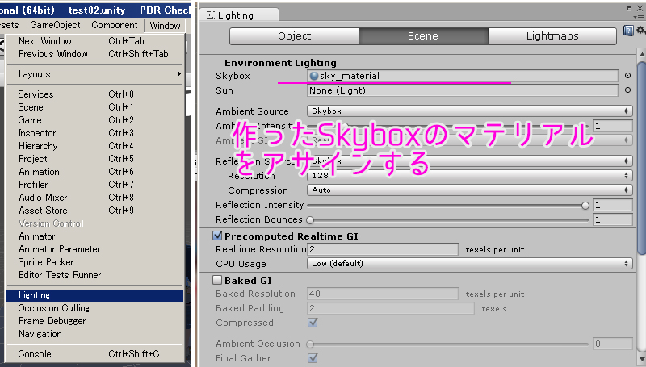Image resolution: width=646 pixels, height=367 pixels.
Task: Click the Sun object picker circle
Action: tap(627, 90)
